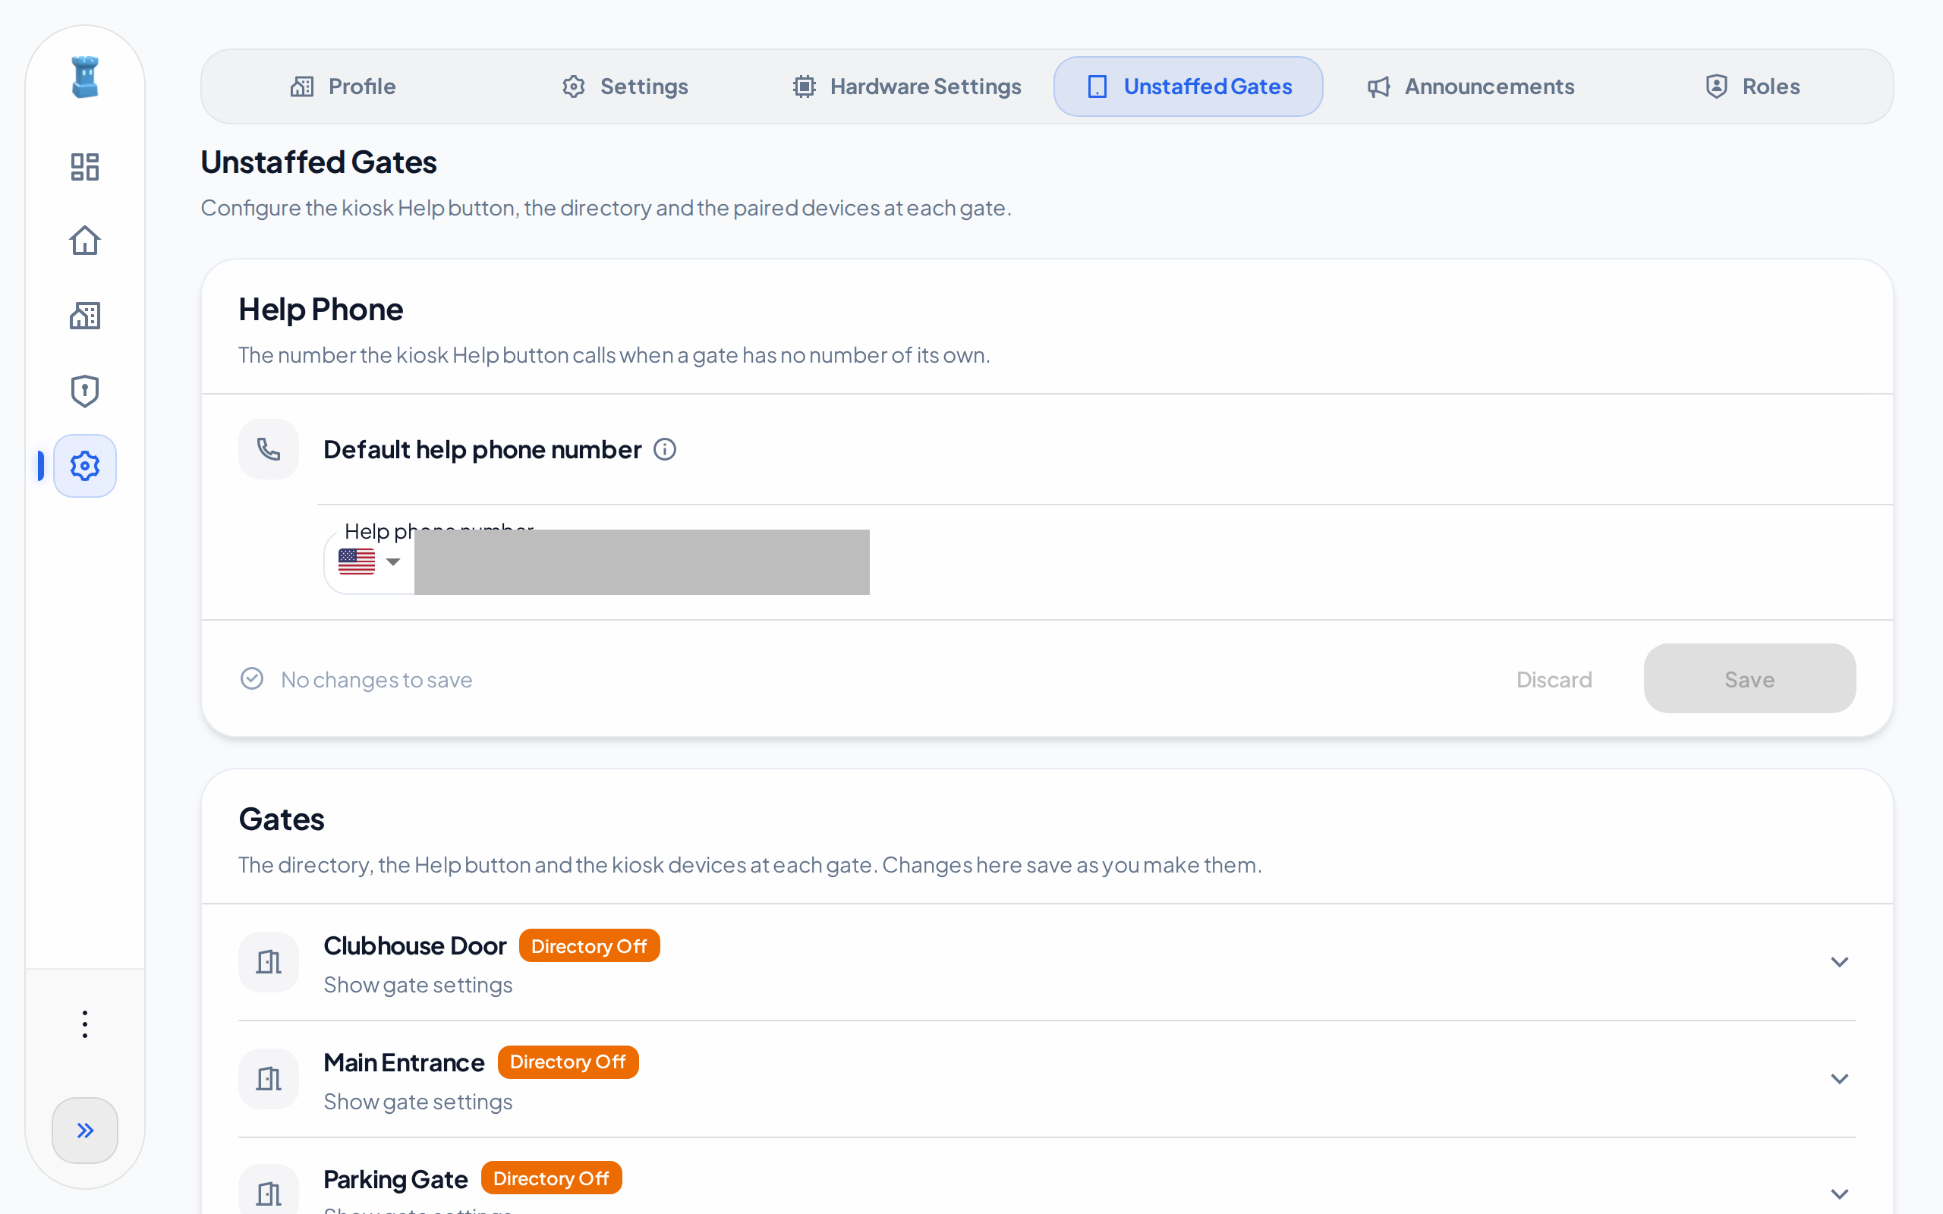The image size is (1943, 1214).
Task: Click the 'Parking Gate' name
Action: click(x=395, y=1179)
